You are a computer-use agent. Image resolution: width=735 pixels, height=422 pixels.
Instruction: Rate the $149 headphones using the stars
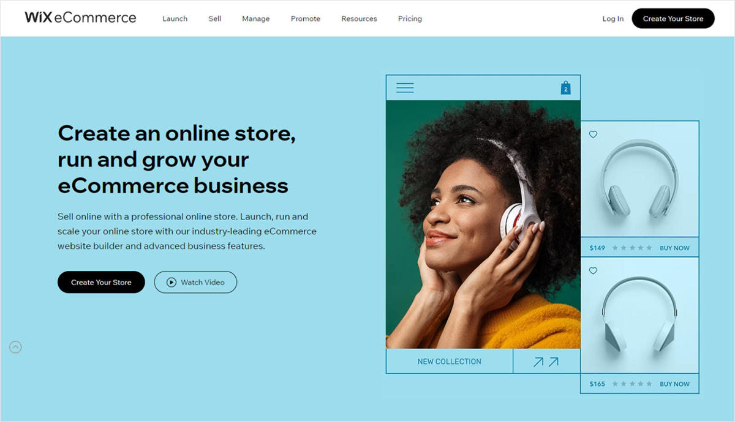pos(632,248)
